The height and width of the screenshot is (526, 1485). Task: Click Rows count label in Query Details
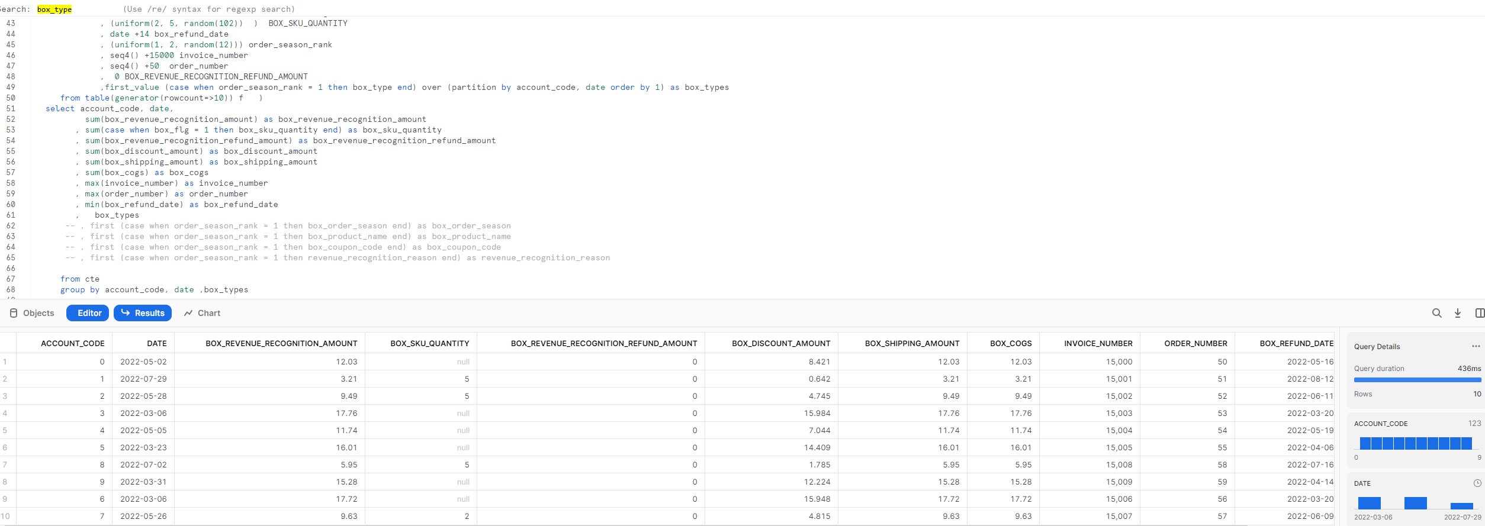click(1362, 394)
